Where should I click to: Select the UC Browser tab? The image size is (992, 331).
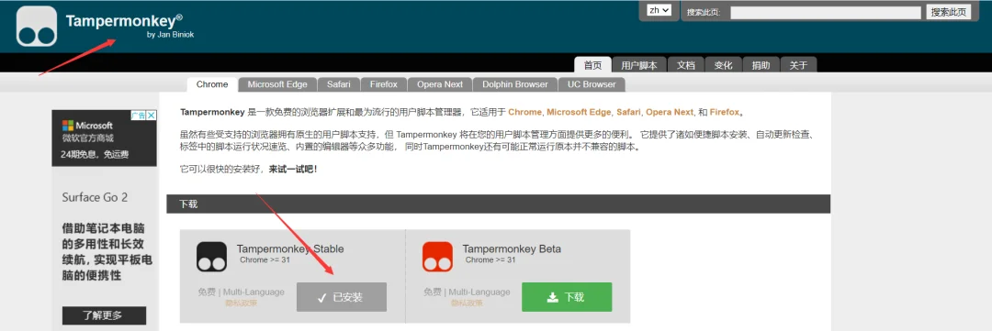pyautogui.click(x=592, y=84)
